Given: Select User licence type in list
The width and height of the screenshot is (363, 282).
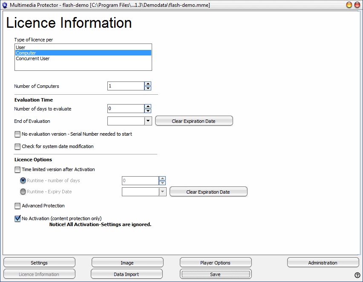Looking at the screenshot, I should (x=21, y=47).
